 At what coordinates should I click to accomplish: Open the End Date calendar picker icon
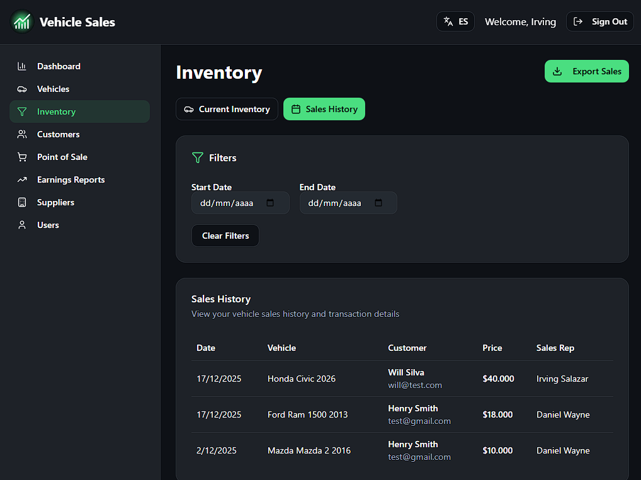point(378,203)
